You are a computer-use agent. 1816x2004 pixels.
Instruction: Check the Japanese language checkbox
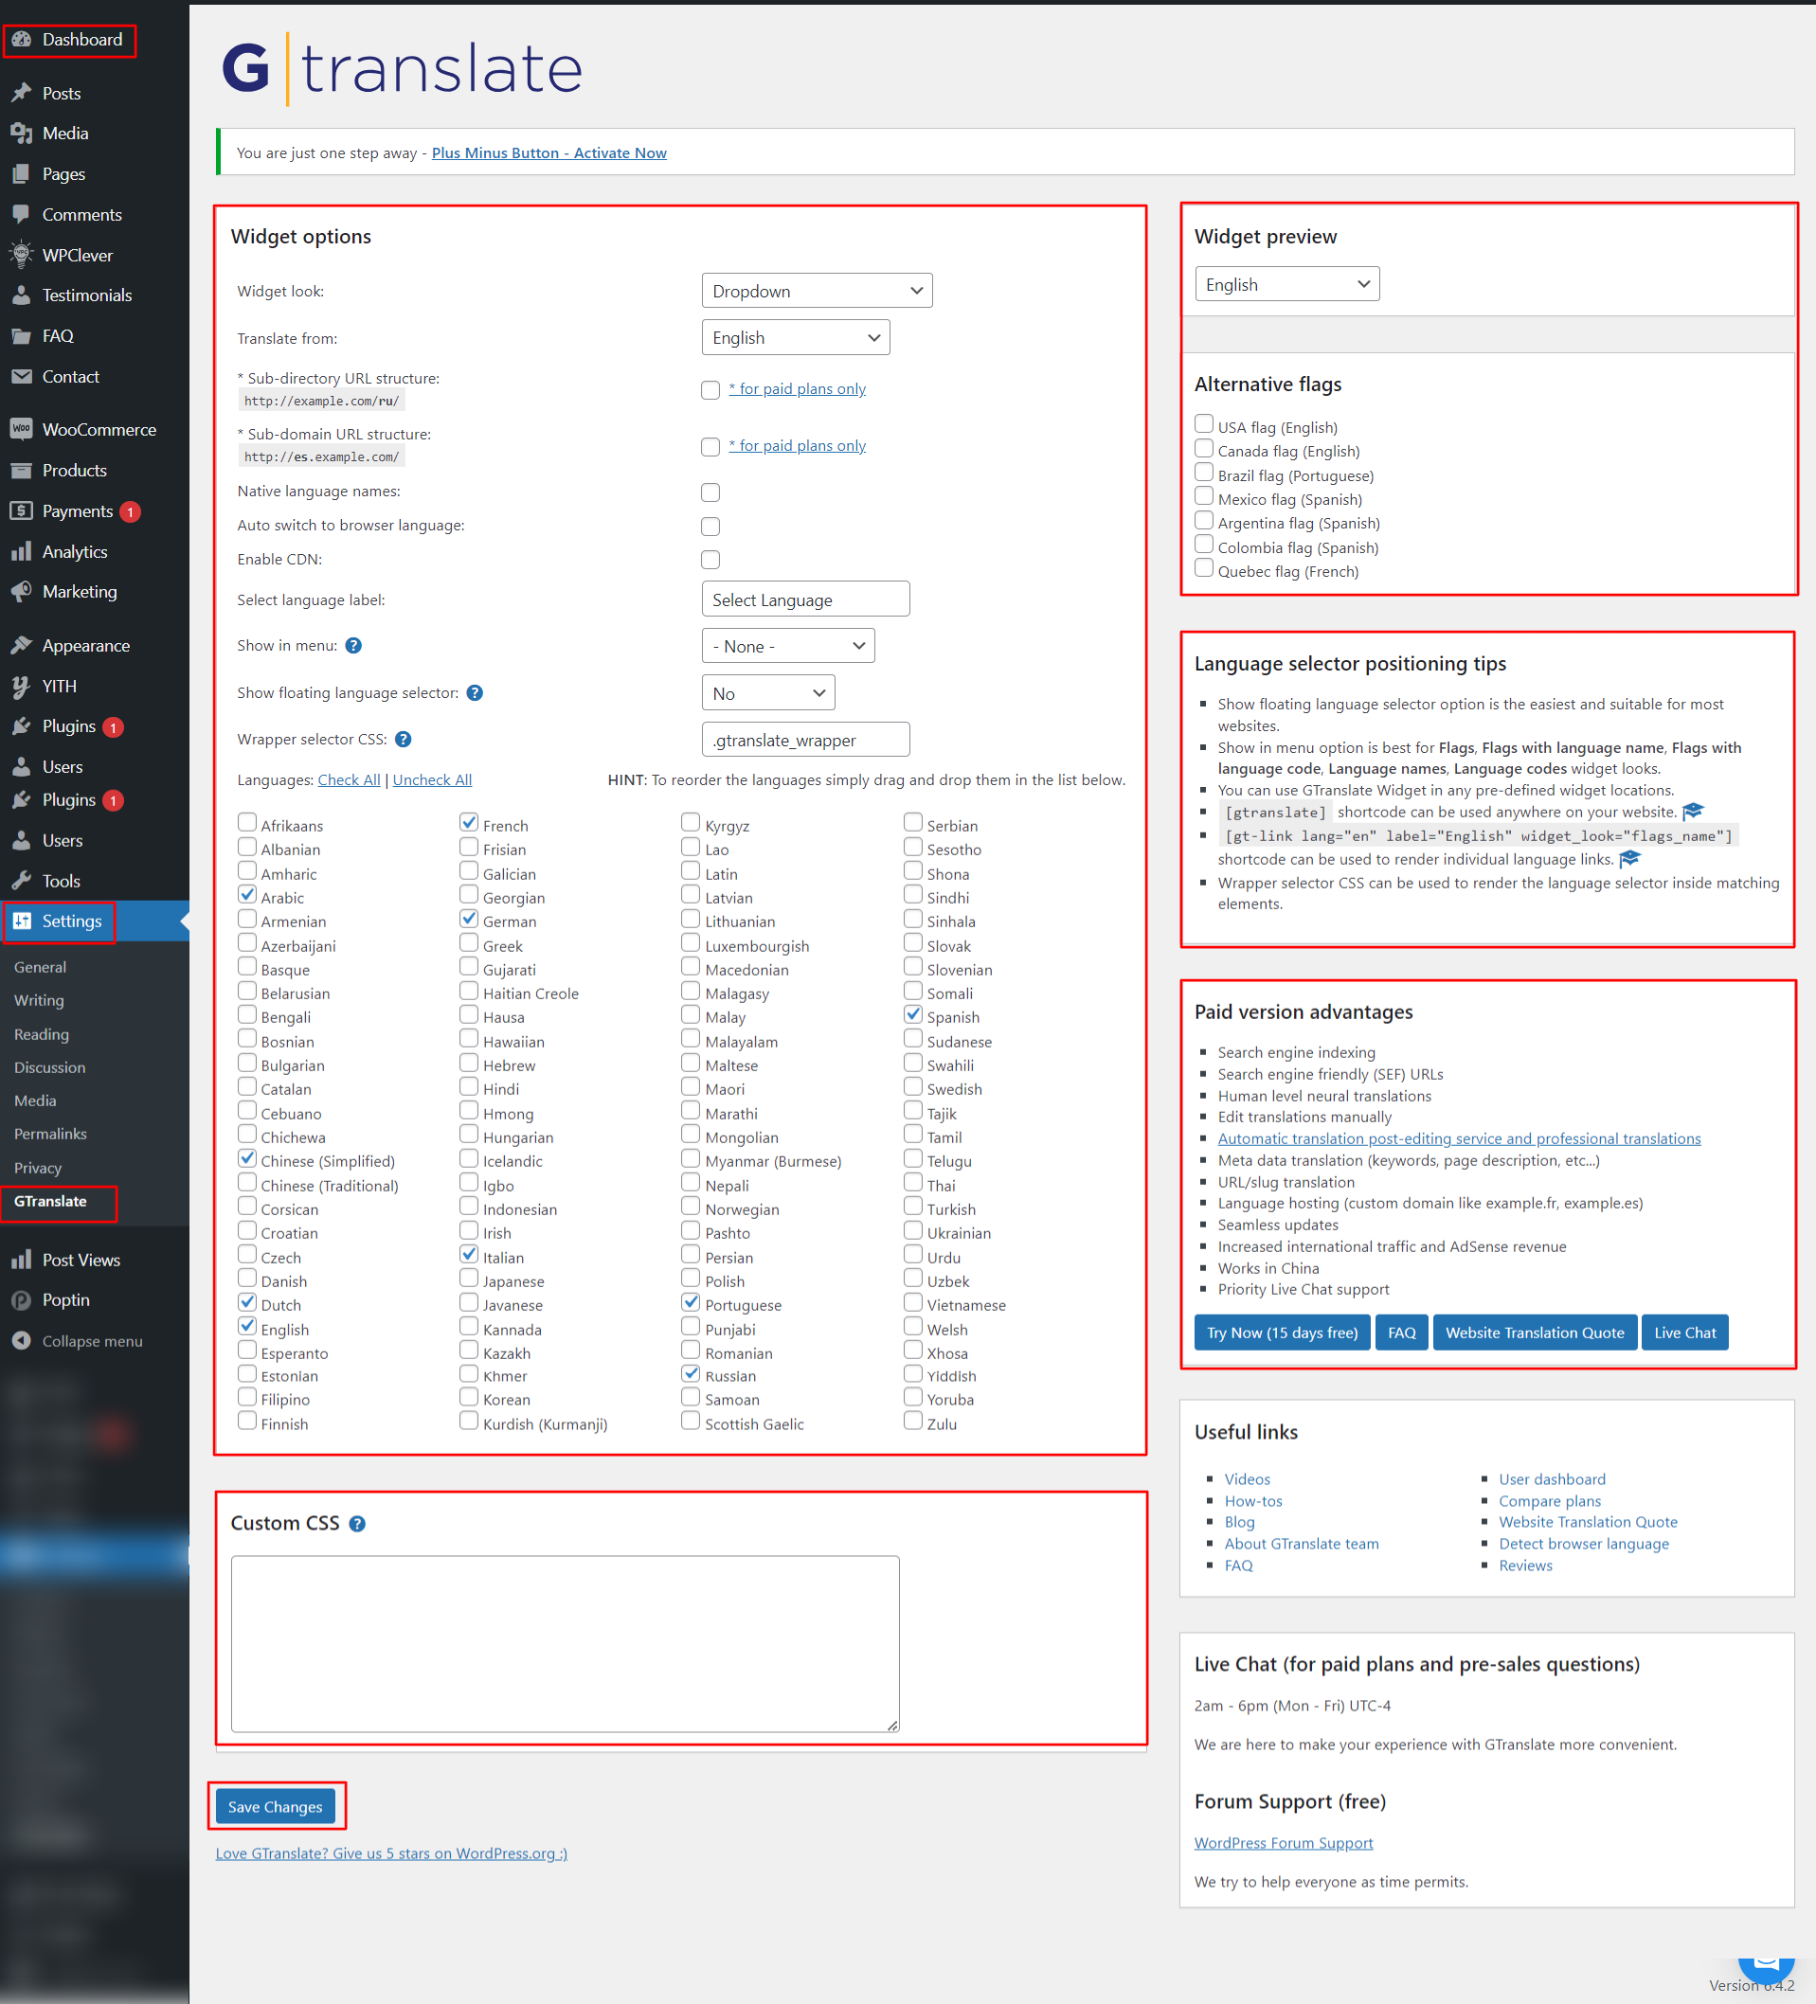(470, 1279)
